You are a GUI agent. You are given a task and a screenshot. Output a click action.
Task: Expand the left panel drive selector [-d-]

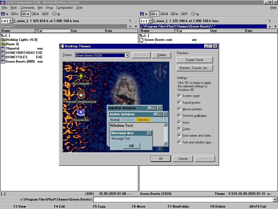[x=11, y=21]
